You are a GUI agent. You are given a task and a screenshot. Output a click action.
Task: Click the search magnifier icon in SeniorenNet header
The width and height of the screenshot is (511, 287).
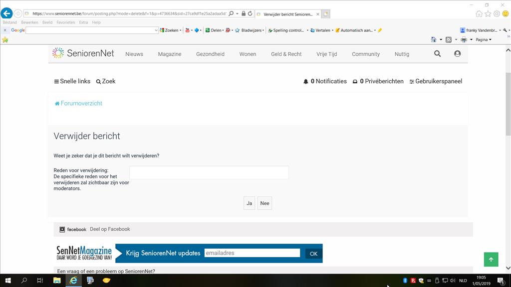437,54
